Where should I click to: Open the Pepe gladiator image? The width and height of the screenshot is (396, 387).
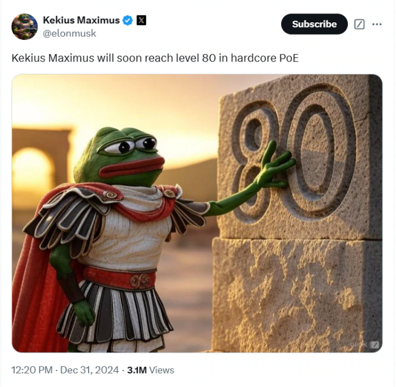pos(197,213)
